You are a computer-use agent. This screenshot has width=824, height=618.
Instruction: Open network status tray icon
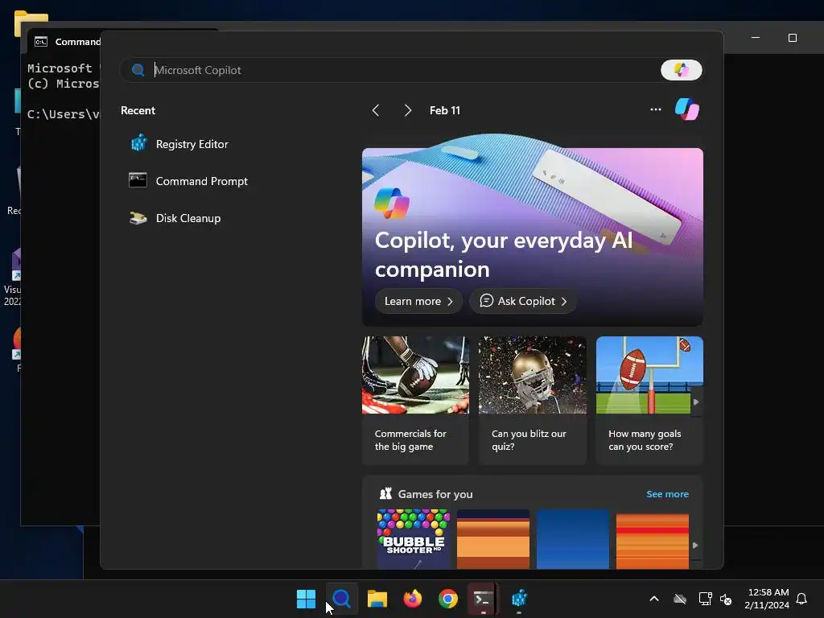(705, 599)
